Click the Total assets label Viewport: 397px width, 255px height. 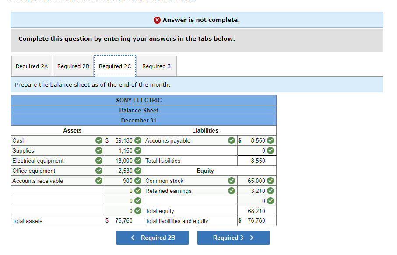(x=27, y=221)
